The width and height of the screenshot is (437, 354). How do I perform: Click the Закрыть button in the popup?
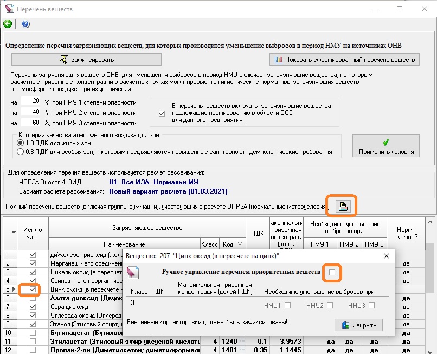pos(359,325)
